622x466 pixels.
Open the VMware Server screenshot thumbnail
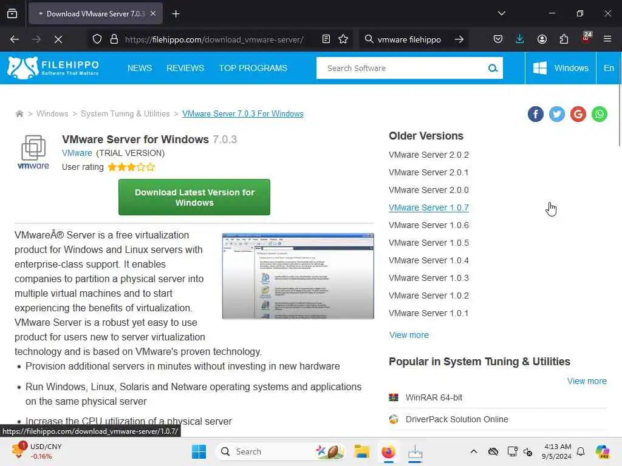coord(298,276)
